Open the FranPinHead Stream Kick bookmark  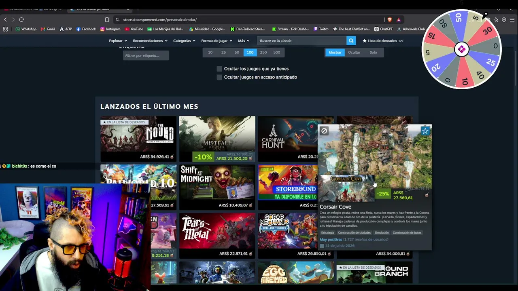(x=248, y=29)
